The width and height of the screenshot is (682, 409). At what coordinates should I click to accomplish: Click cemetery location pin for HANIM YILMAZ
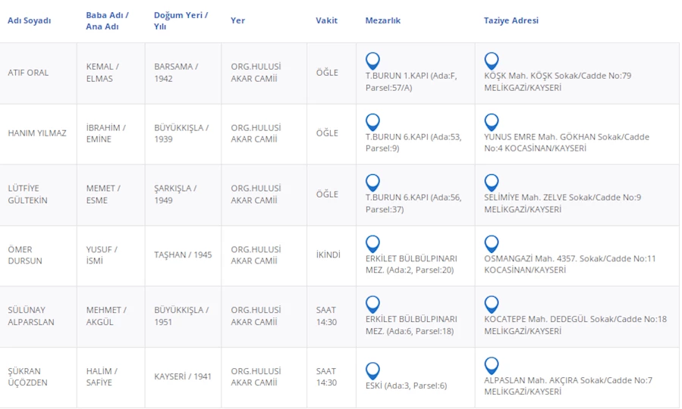(x=372, y=122)
